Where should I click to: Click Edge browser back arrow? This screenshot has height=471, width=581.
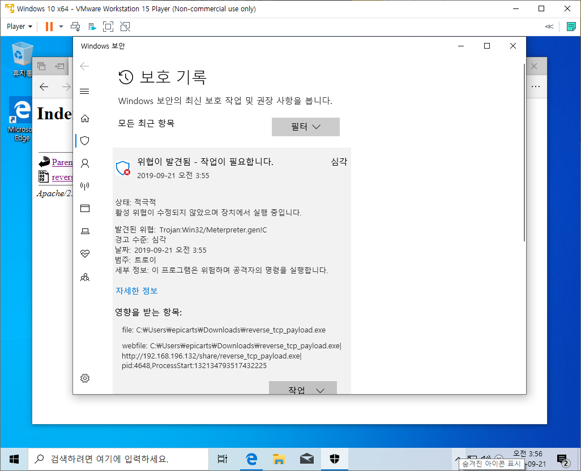pos(44,87)
